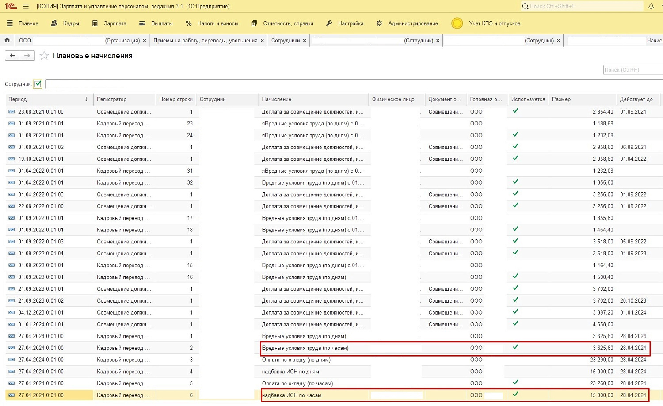
Task: Click the list search field Поиск (Ctrl+F)
Action: click(x=632, y=70)
